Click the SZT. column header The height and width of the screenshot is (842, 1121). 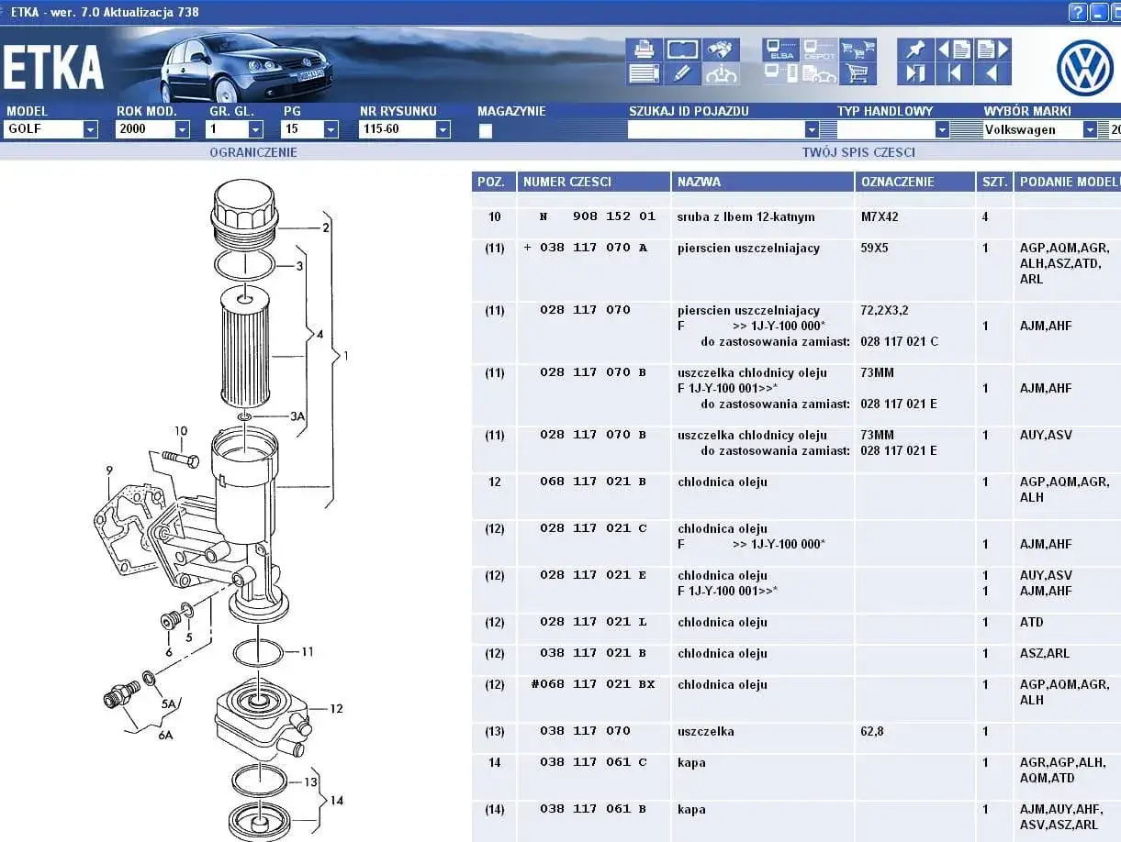[x=995, y=182]
